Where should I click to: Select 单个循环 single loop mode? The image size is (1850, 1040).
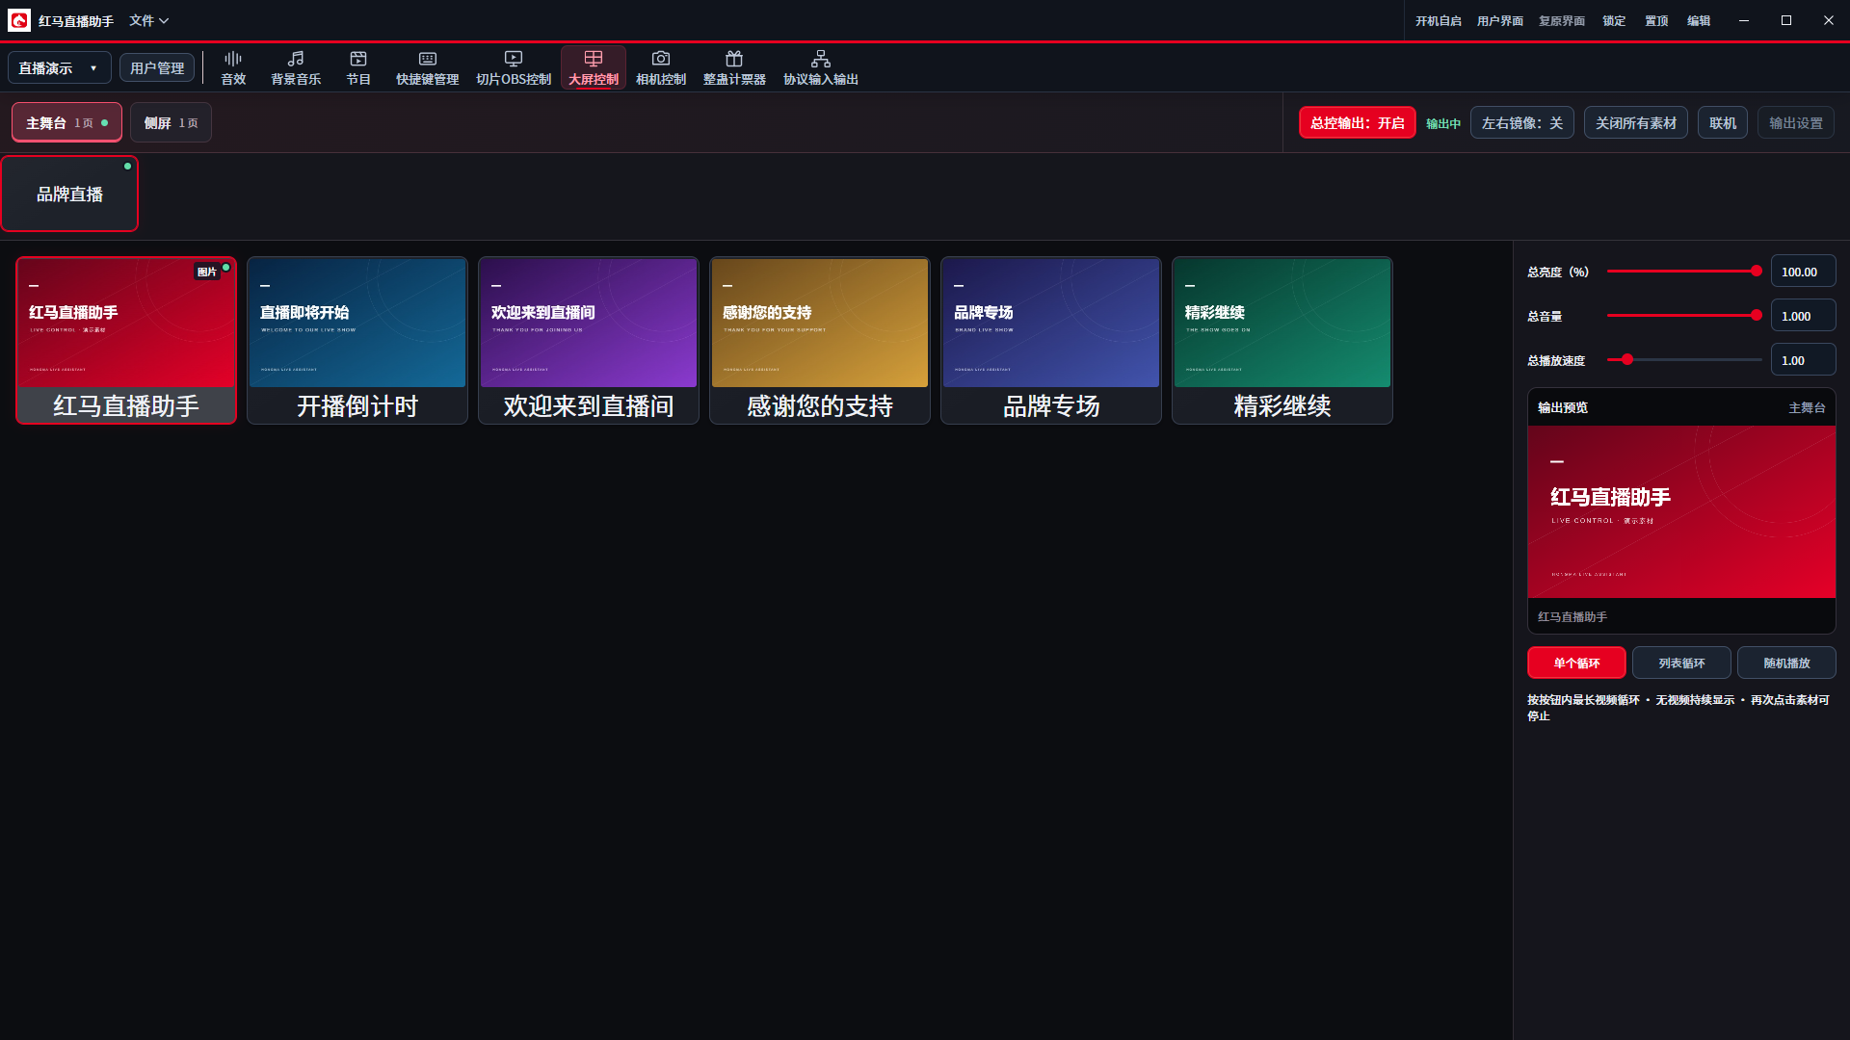coord(1576,663)
